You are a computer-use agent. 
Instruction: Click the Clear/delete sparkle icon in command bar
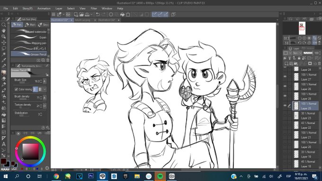(111, 14)
